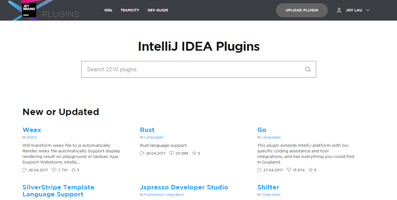Click the user profile icon
Image resolution: width=397 pixels, height=200 pixels.
click(x=339, y=10)
